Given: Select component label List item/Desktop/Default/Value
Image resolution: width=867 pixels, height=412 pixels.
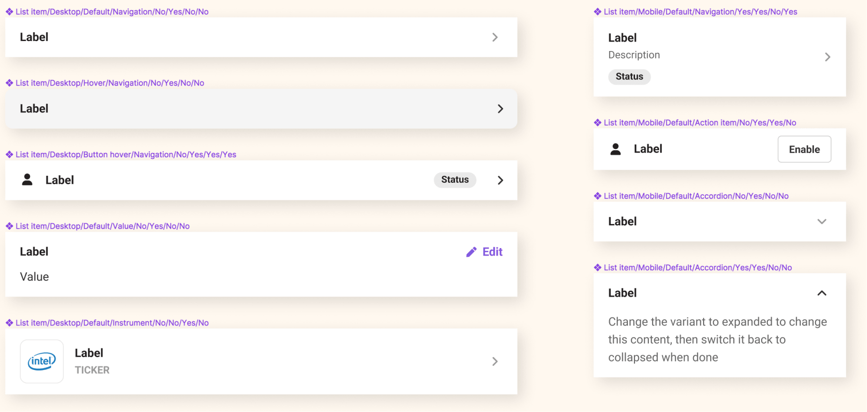Looking at the screenshot, I should (x=103, y=226).
